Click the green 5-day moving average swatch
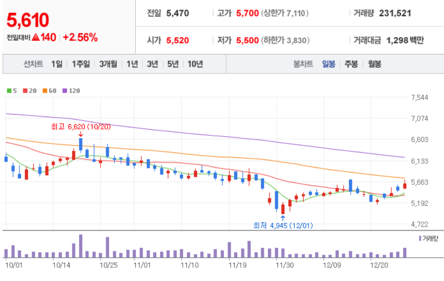The image size is (444, 281). (9, 91)
